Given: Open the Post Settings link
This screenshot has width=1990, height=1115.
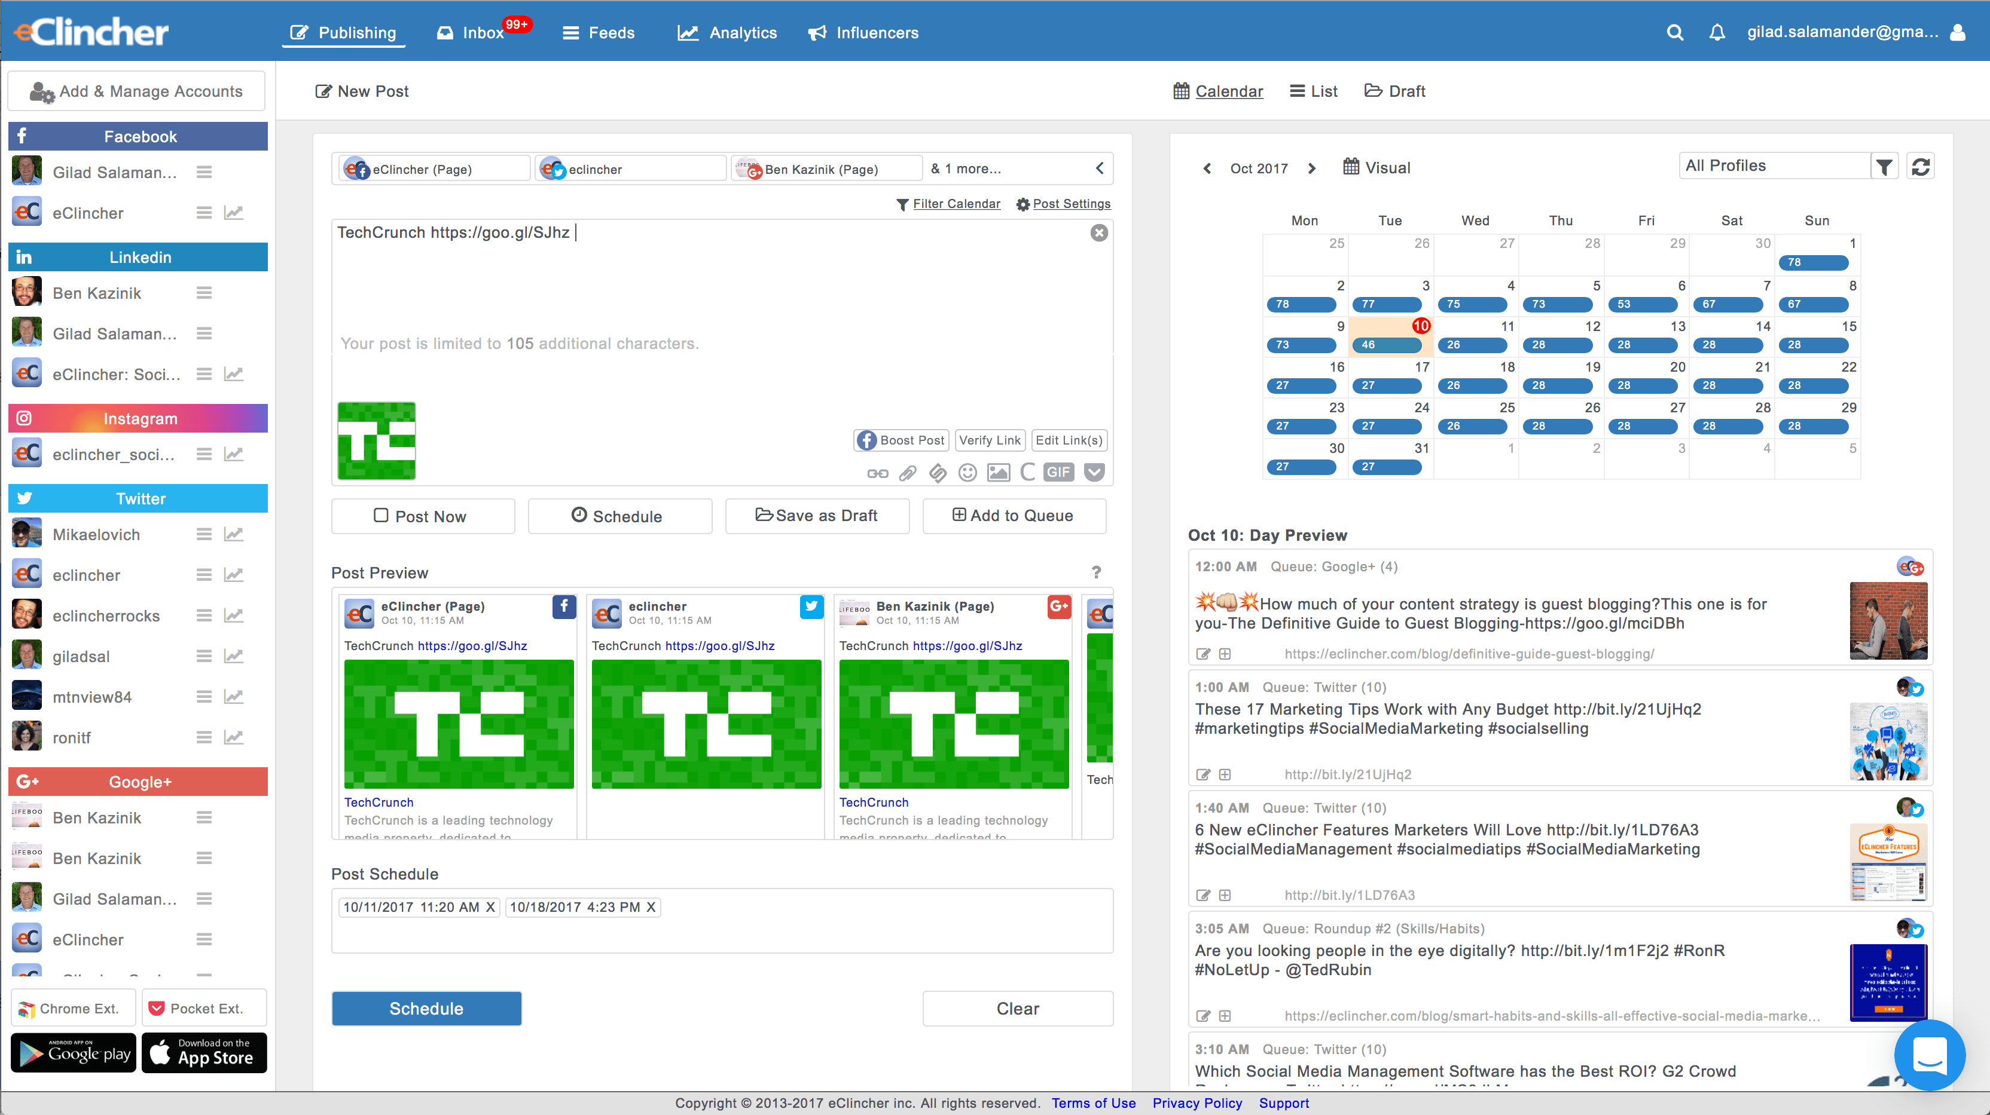Looking at the screenshot, I should [x=1071, y=204].
